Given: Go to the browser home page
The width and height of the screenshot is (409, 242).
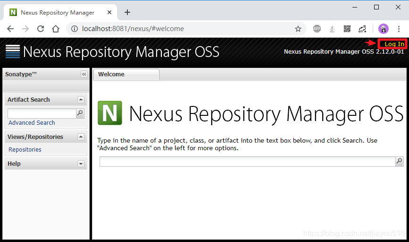Looking at the screenshot, I should pos(56,29).
